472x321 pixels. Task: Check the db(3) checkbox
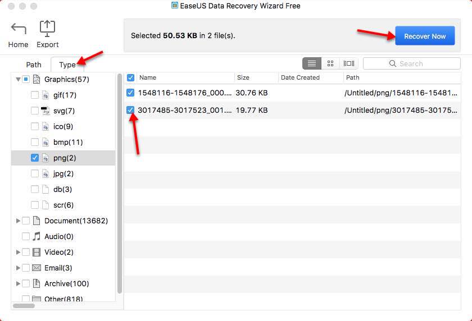click(x=35, y=189)
